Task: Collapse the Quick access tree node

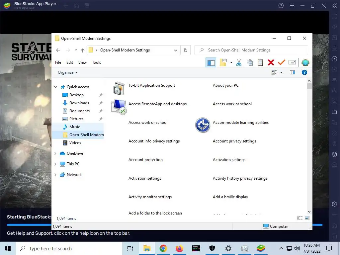Action: (x=55, y=87)
